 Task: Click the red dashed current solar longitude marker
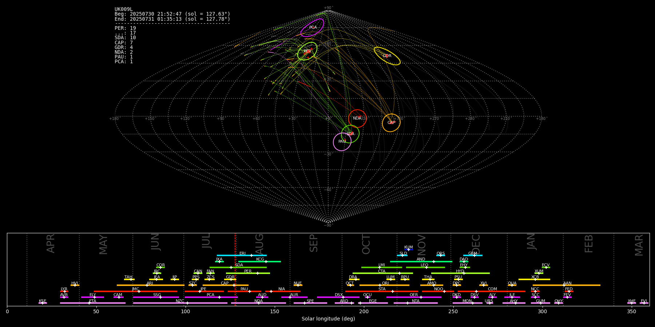point(235,269)
